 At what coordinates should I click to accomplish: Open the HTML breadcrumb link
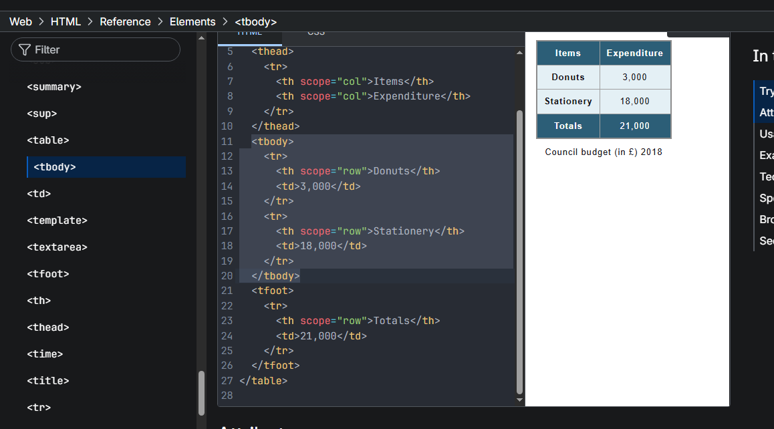click(66, 21)
